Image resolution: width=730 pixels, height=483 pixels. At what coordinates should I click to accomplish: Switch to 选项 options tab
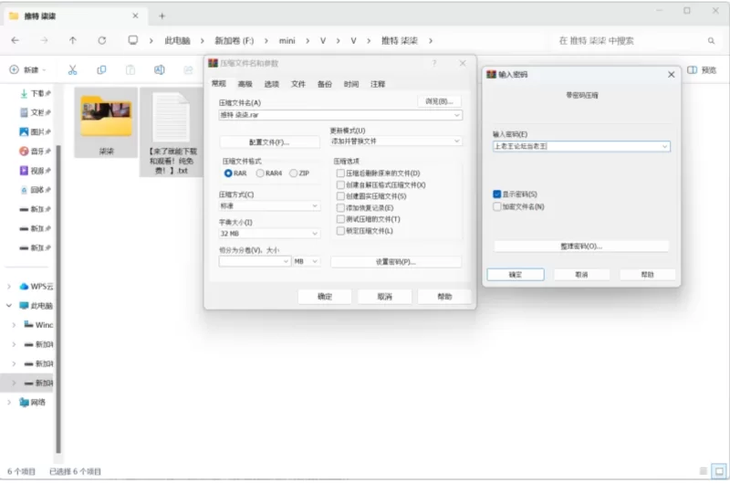(x=271, y=84)
